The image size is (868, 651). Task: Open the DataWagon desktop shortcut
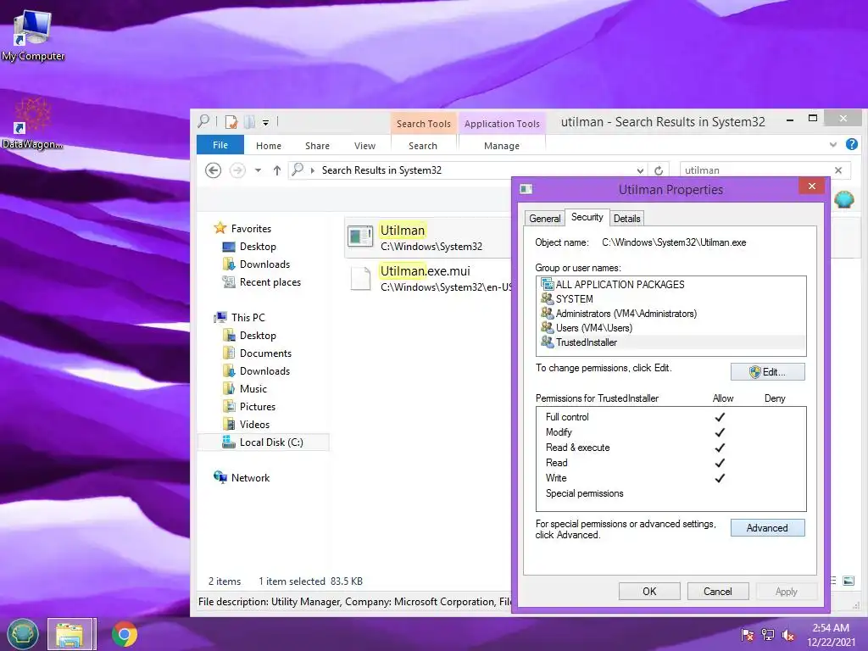coord(32,123)
